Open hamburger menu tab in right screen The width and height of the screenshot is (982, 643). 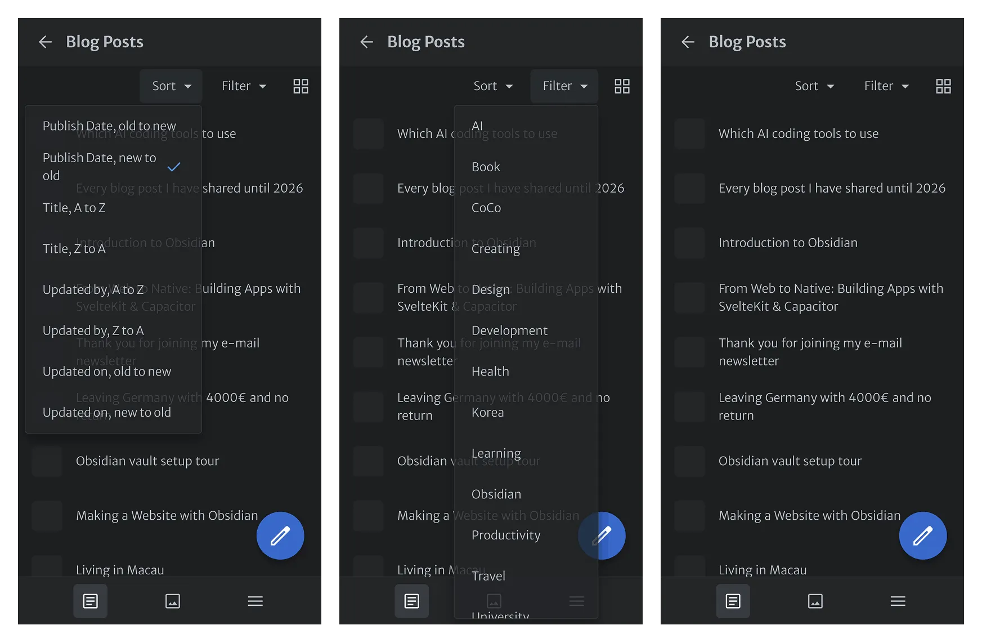pyautogui.click(x=898, y=601)
